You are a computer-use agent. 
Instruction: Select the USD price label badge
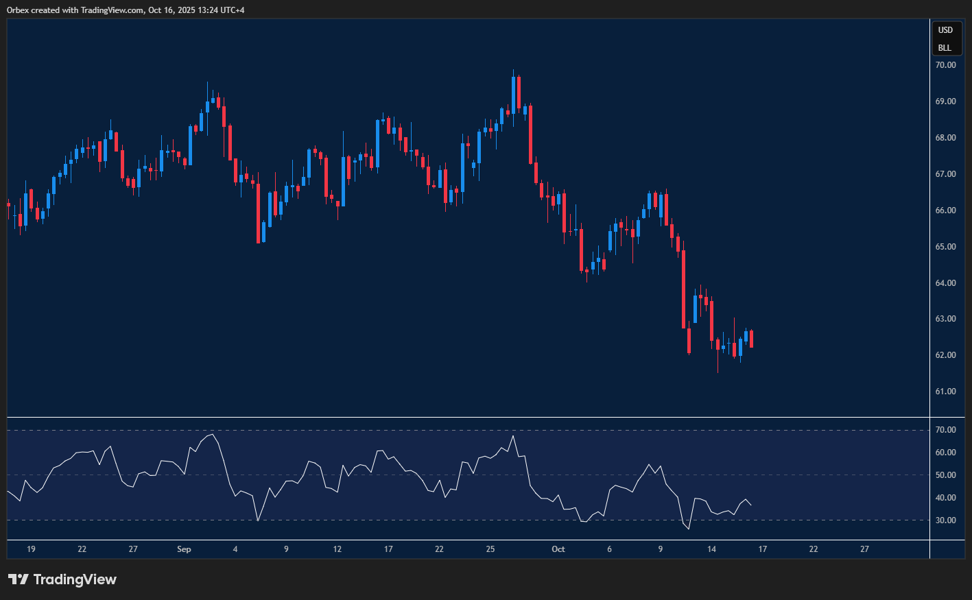click(945, 29)
